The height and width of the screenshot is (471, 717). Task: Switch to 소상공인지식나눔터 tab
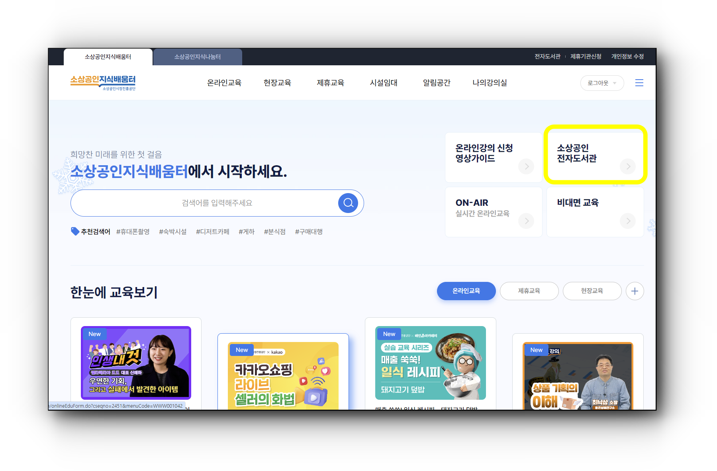(198, 57)
